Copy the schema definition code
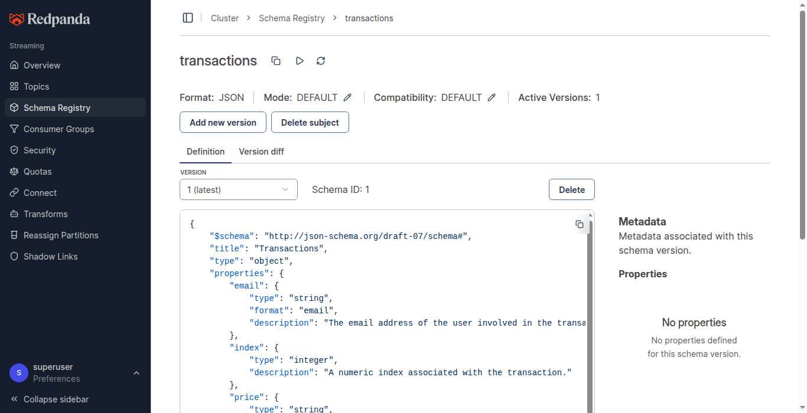This screenshot has width=807, height=413. tap(580, 224)
